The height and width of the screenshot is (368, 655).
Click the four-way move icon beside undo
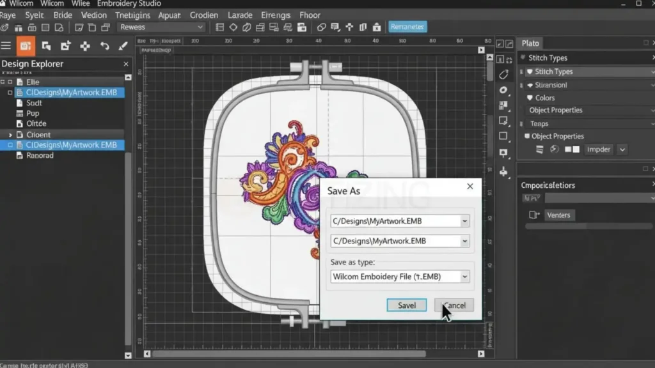[85, 46]
